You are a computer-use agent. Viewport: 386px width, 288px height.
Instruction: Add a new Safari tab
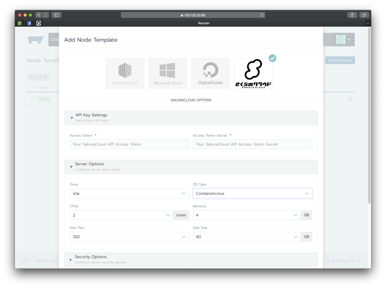tap(368, 23)
